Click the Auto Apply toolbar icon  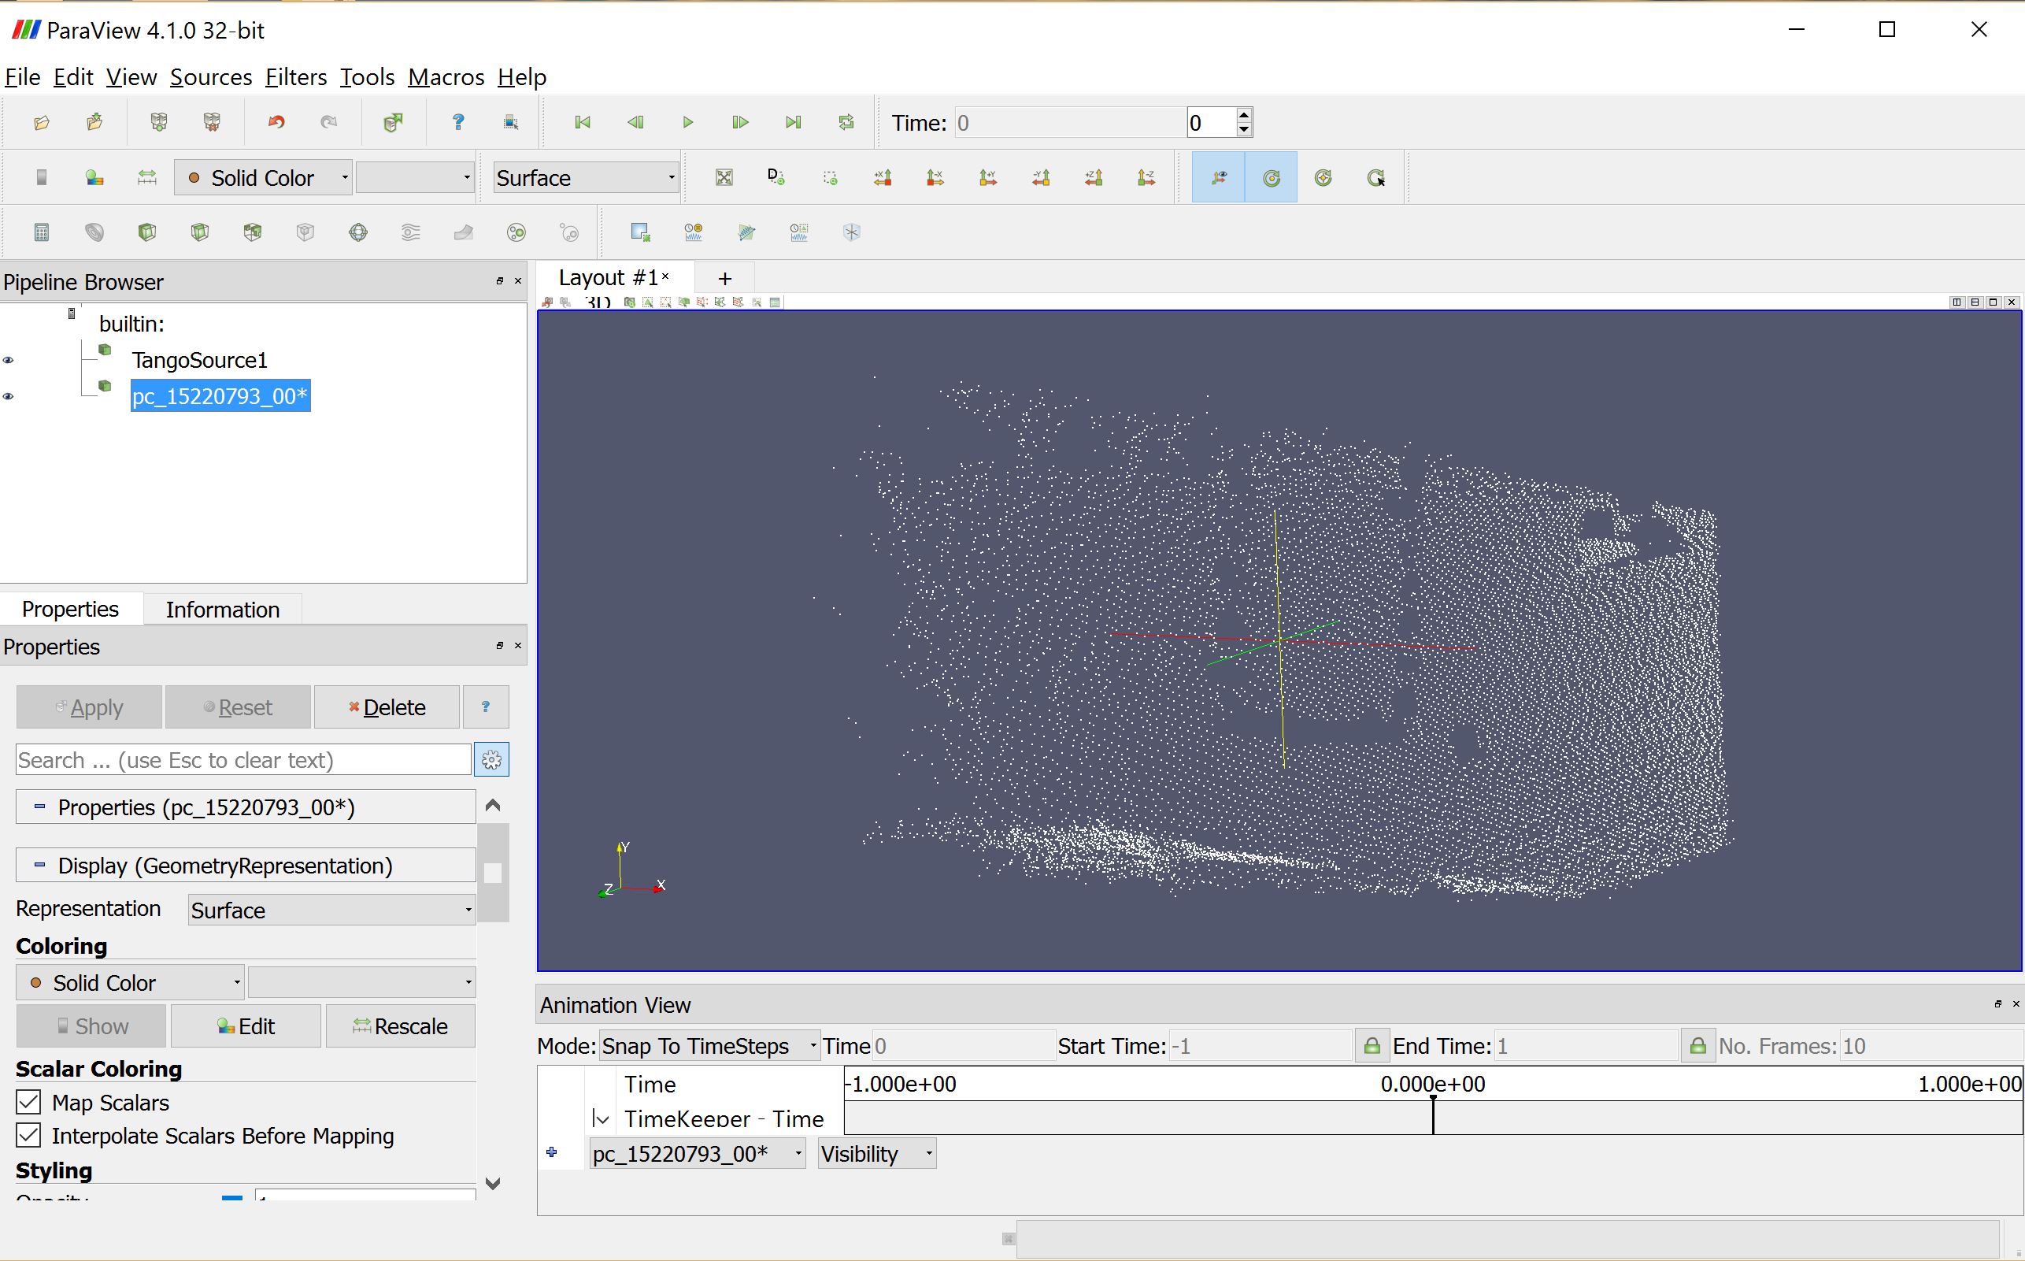click(393, 123)
